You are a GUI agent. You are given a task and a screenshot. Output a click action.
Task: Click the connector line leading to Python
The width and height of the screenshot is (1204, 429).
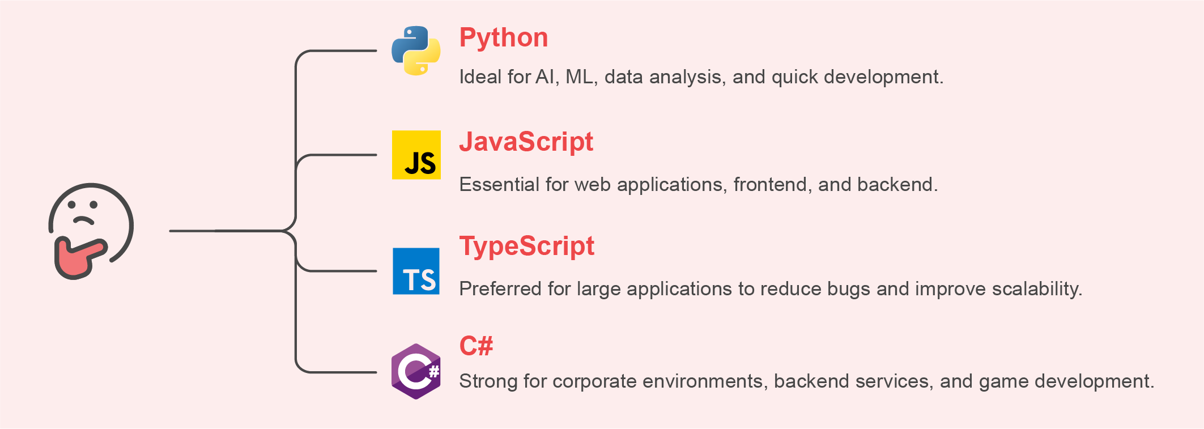[x=340, y=51]
